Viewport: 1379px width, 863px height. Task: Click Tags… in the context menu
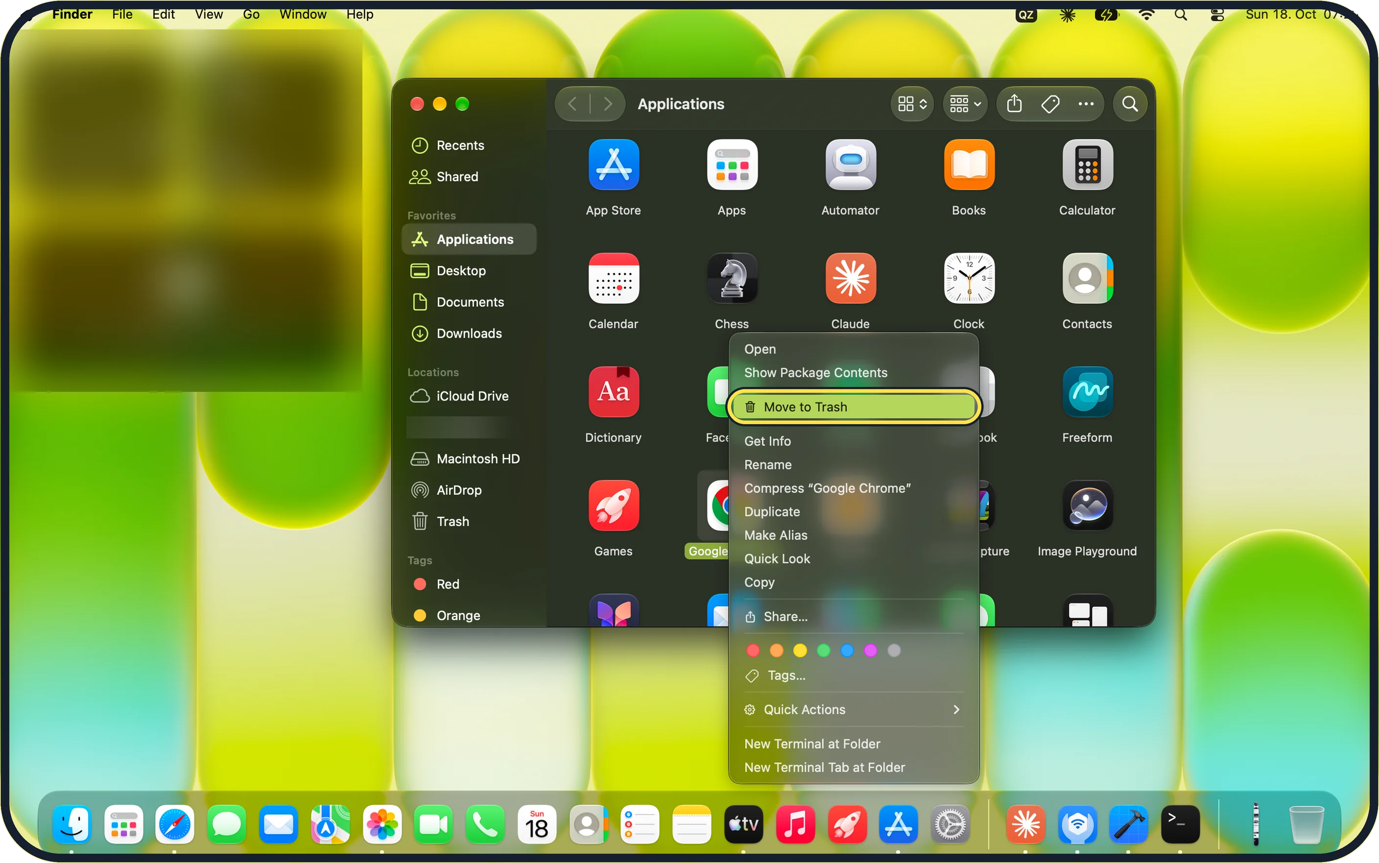pyautogui.click(x=853, y=675)
